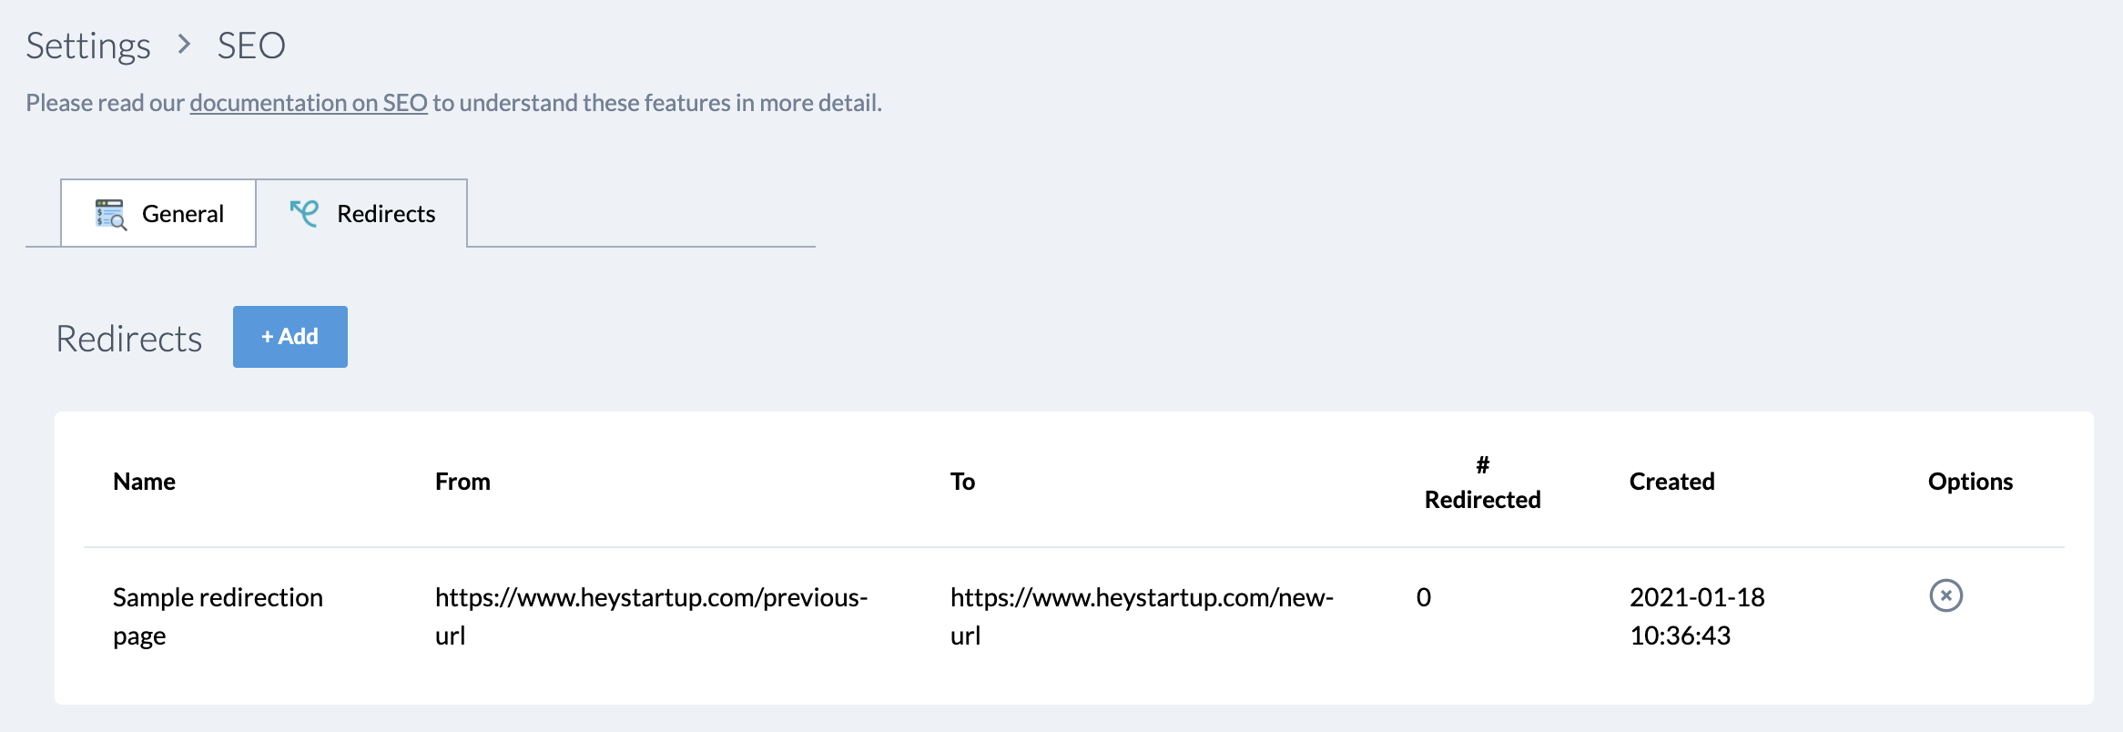The image size is (2123, 732).
Task: Click the General tab search-list icon
Action: pos(110,214)
